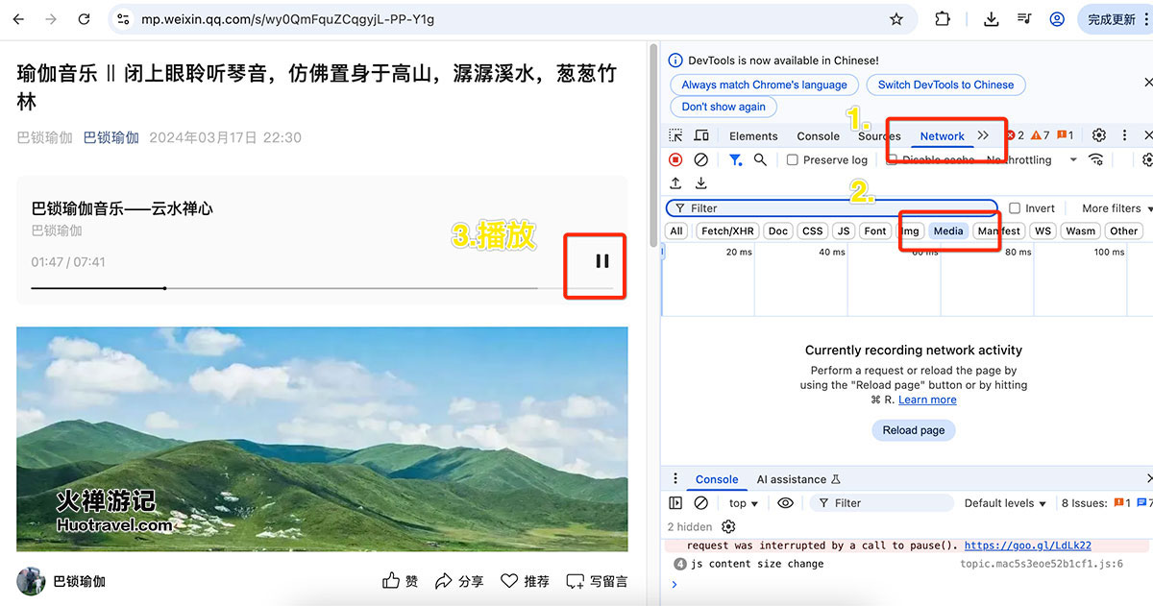Clear the network log

(700, 159)
